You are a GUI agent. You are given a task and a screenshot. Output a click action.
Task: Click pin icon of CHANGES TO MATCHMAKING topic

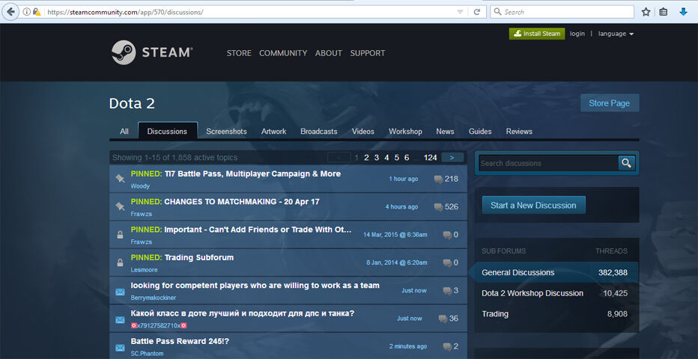tap(120, 206)
